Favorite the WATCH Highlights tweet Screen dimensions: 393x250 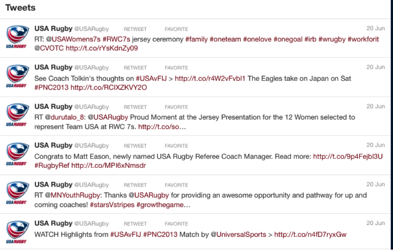(x=176, y=224)
